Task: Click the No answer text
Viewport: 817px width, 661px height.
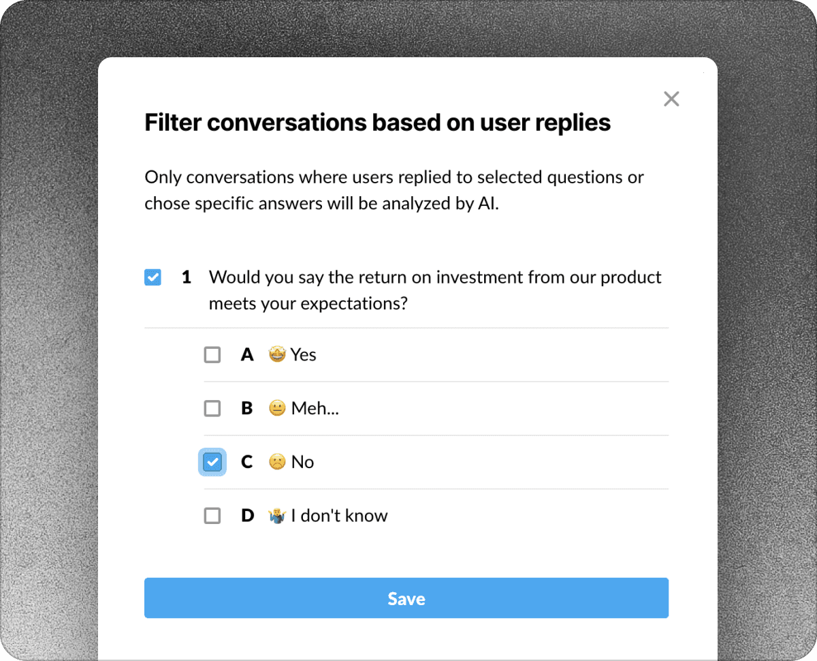Action: (x=302, y=461)
